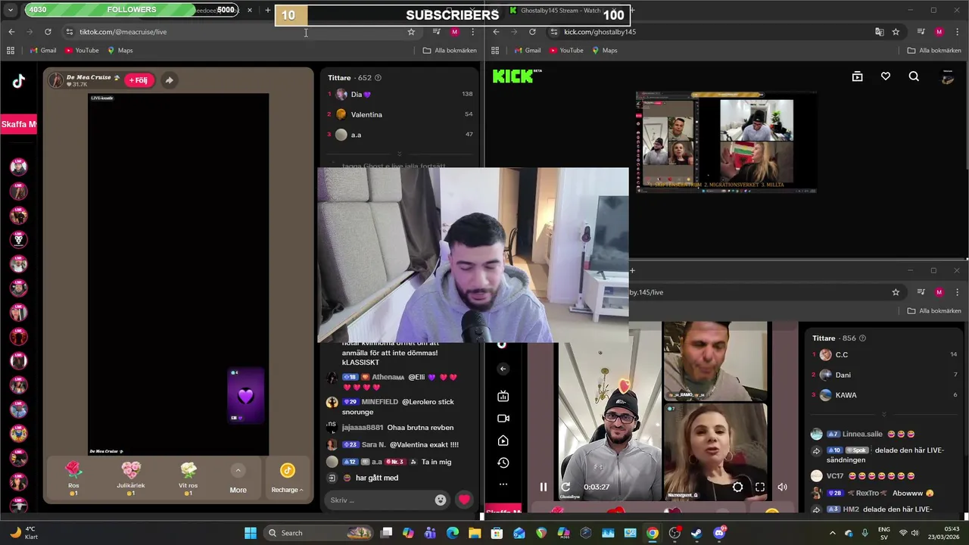Open emoji picker in chat input

point(441,500)
